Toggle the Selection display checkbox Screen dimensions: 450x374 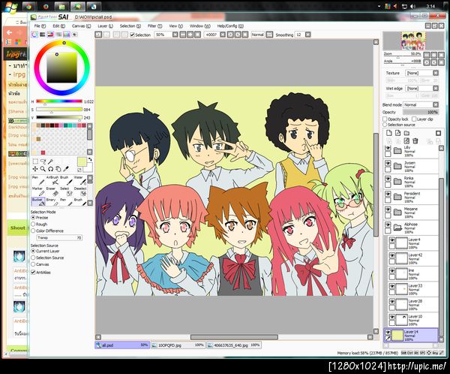(x=132, y=35)
